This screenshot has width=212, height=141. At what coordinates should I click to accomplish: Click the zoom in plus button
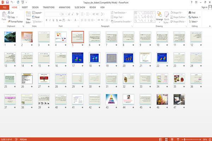[200, 139]
